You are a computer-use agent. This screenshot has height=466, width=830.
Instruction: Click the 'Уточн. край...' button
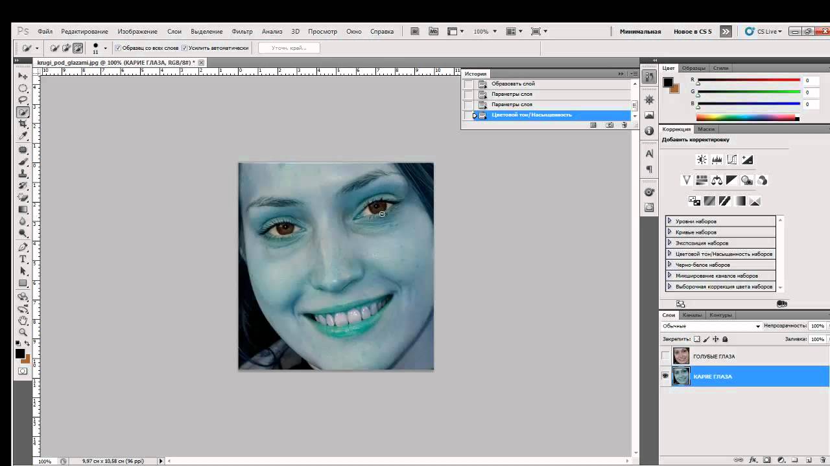289,48
